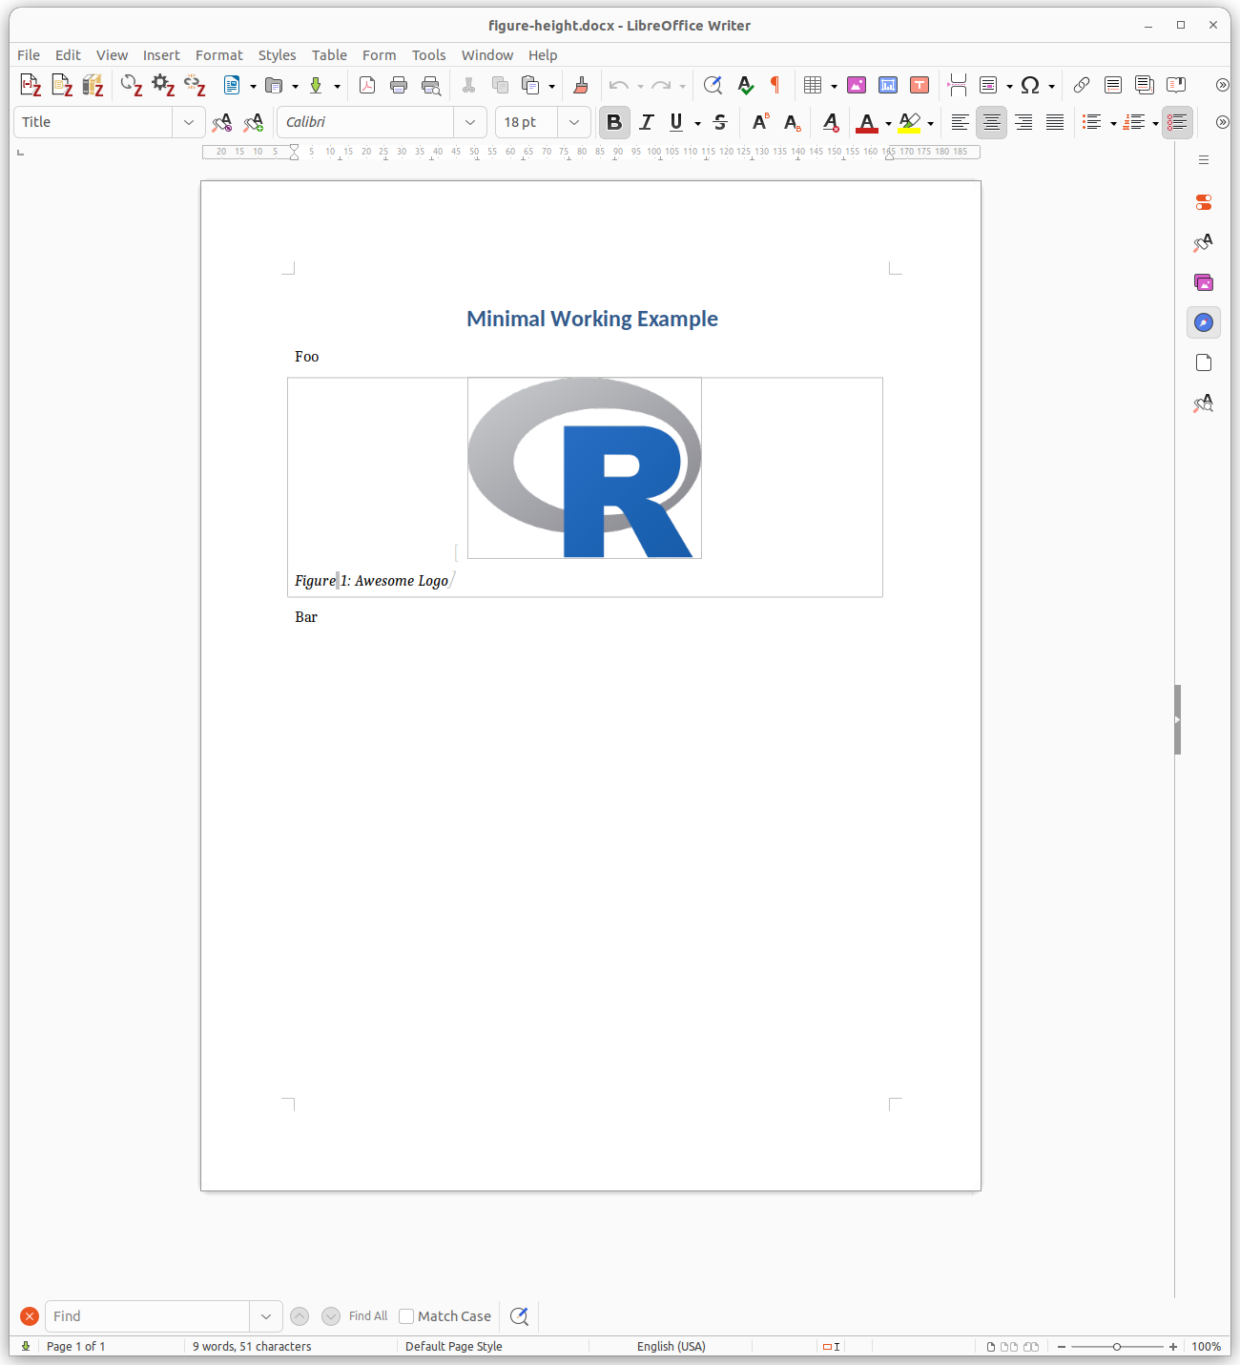Run the spelling check icon
Viewport: 1240px width, 1365px height.
745,86
